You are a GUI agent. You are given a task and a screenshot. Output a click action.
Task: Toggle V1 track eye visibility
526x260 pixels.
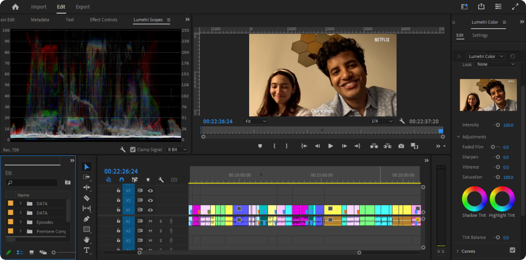click(x=151, y=210)
